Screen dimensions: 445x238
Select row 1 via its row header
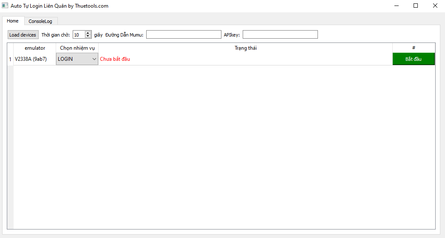click(10, 59)
